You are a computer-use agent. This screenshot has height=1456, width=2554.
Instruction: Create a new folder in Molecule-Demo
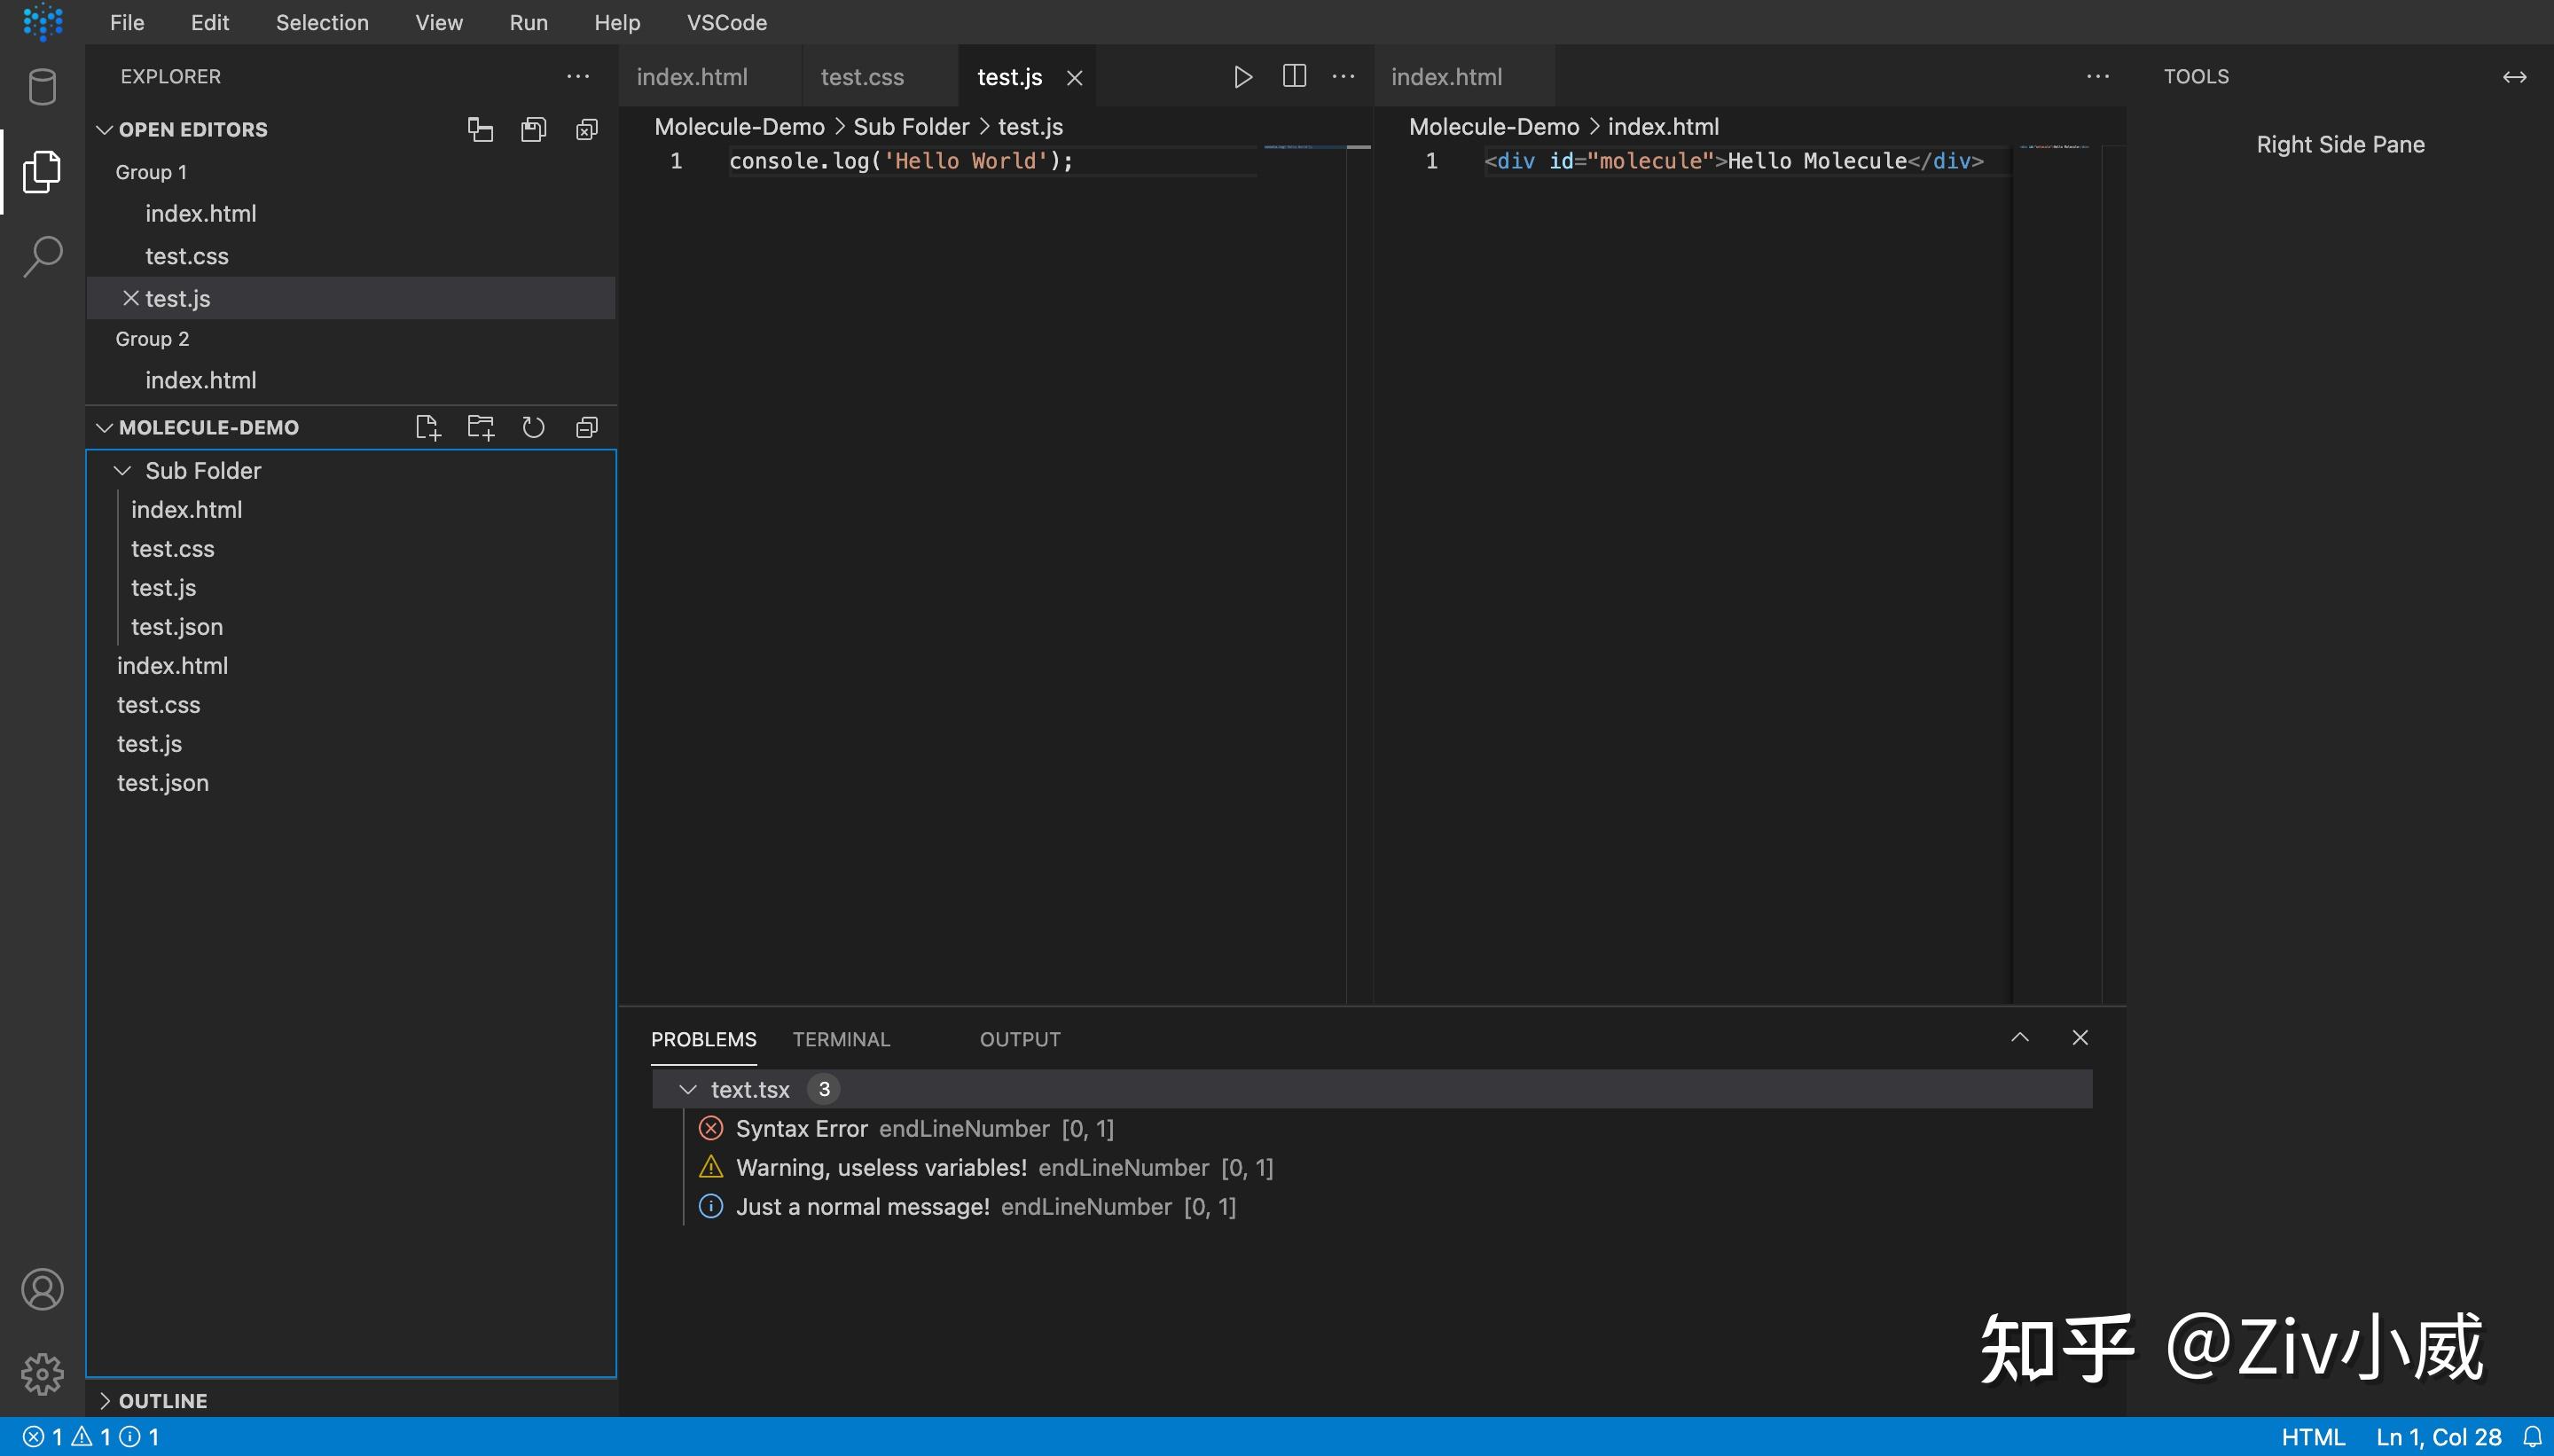pos(480,426)
